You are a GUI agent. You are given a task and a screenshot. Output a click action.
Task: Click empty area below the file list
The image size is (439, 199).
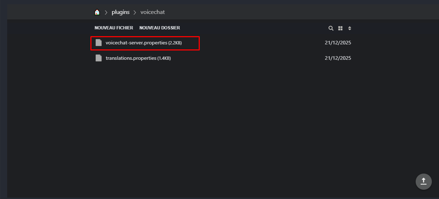[x=215, y=125]
